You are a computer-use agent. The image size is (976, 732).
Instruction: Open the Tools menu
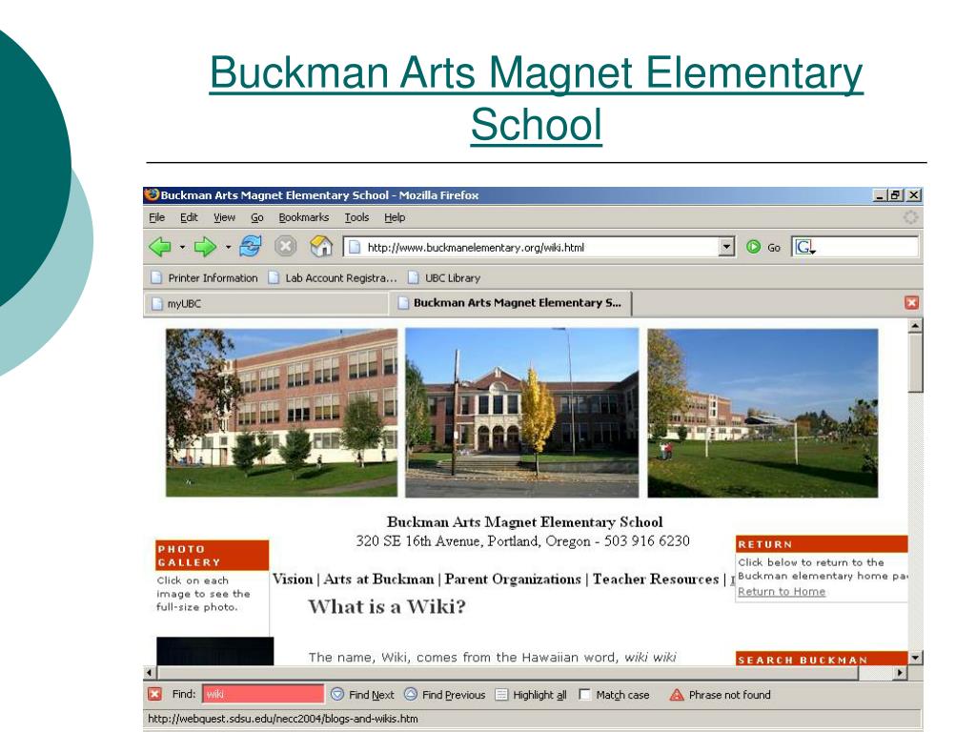pyautogui.click(x=356, y=217)
